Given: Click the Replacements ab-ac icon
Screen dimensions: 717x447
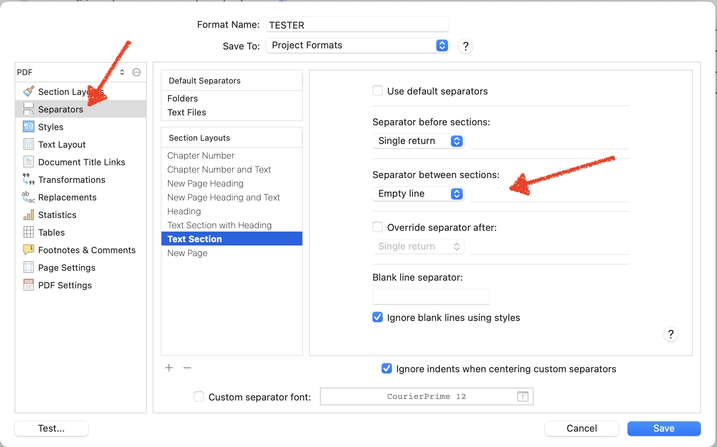Looking at the screenshot, I should [x=29, y=197].
